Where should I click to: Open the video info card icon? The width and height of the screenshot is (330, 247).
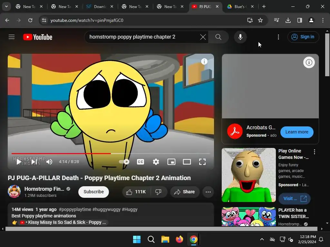point(204,61)
